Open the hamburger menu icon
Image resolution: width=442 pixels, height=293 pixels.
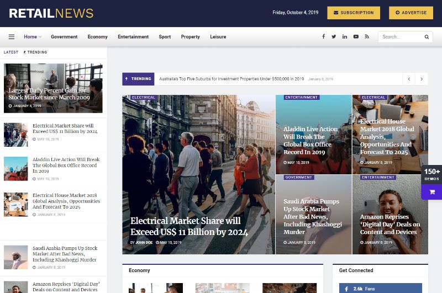click(12, 37)
